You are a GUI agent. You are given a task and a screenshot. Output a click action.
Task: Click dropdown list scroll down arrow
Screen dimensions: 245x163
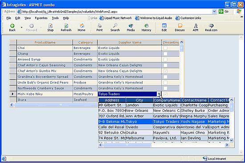(232, 140)
